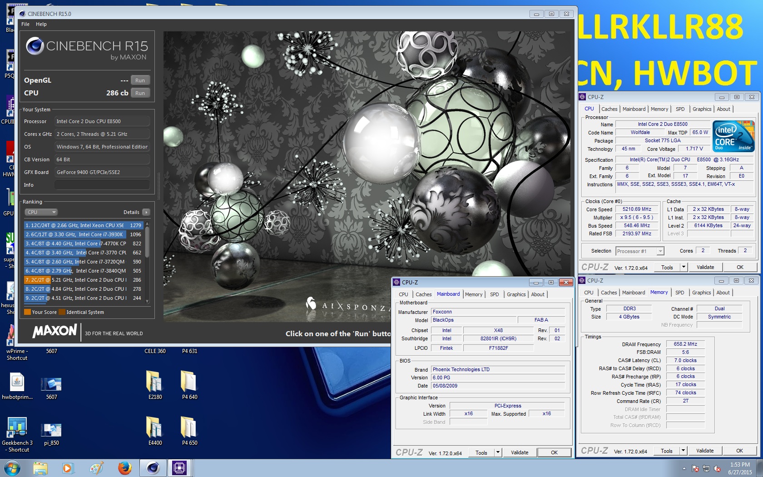Open Memory tab in the Mainboard CPU-Z window
The width and height of the screenshot is (763, 477).
(x=474, y=294)
